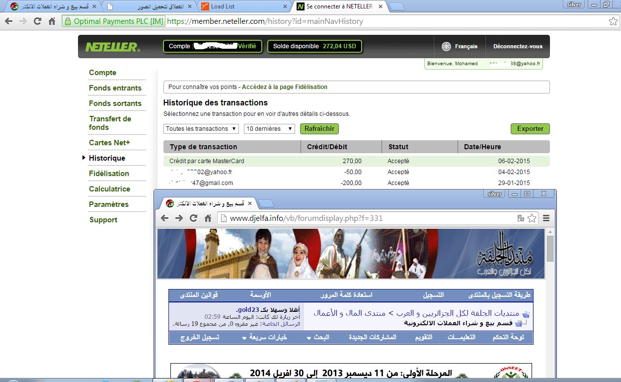Viewport: 621px width, 382px height.
Task: Open Cartes Net+ in the sidebar
Action: 109,143
